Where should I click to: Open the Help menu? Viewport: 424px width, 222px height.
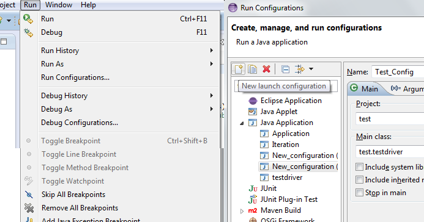pos(88,5)
